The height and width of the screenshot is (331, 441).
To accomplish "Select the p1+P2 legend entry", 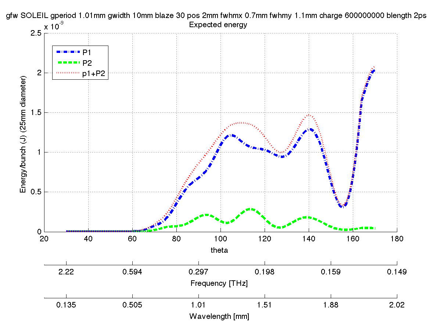I will 80,73.
